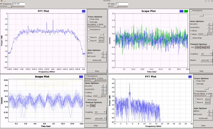This screenshot has height=129, width=213.
Task: Click plus for Counts/Div in two-channel Scope Plot
Action: click(208, 28)
